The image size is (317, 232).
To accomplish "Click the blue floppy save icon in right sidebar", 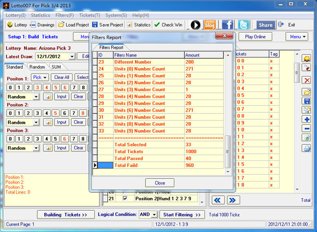I will point(307,101).
